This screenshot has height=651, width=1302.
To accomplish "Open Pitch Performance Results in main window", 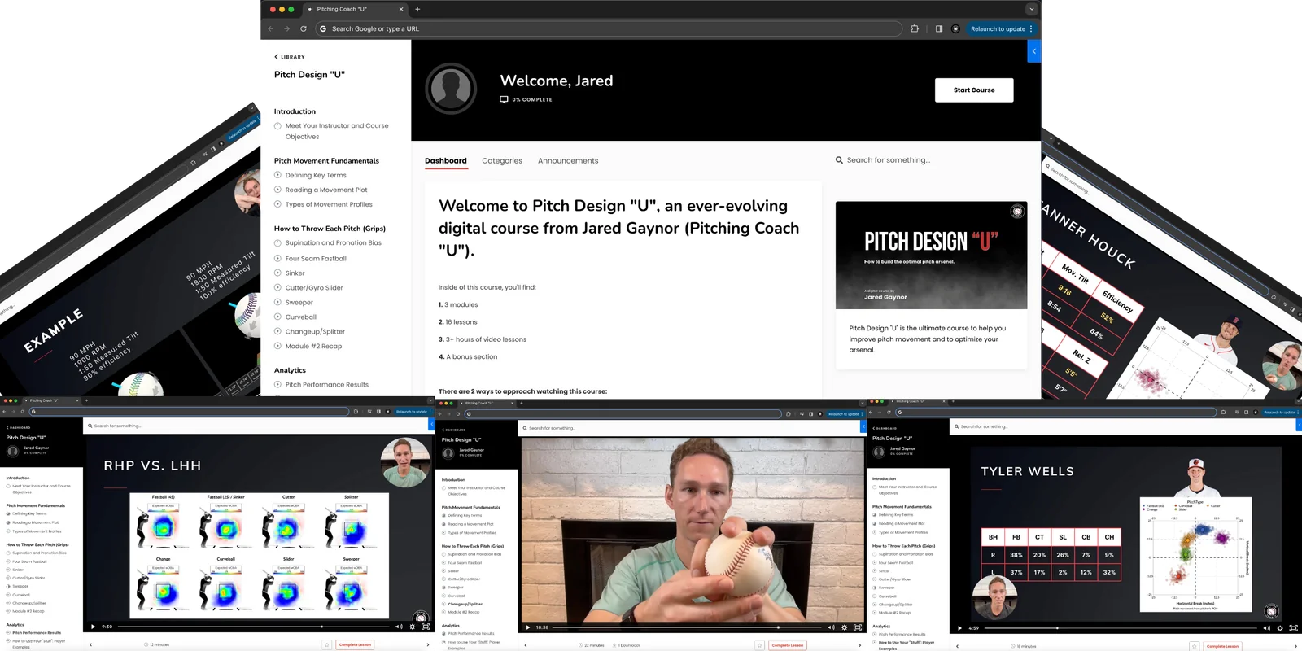I will pyautogui.click(x=326, y=384).
